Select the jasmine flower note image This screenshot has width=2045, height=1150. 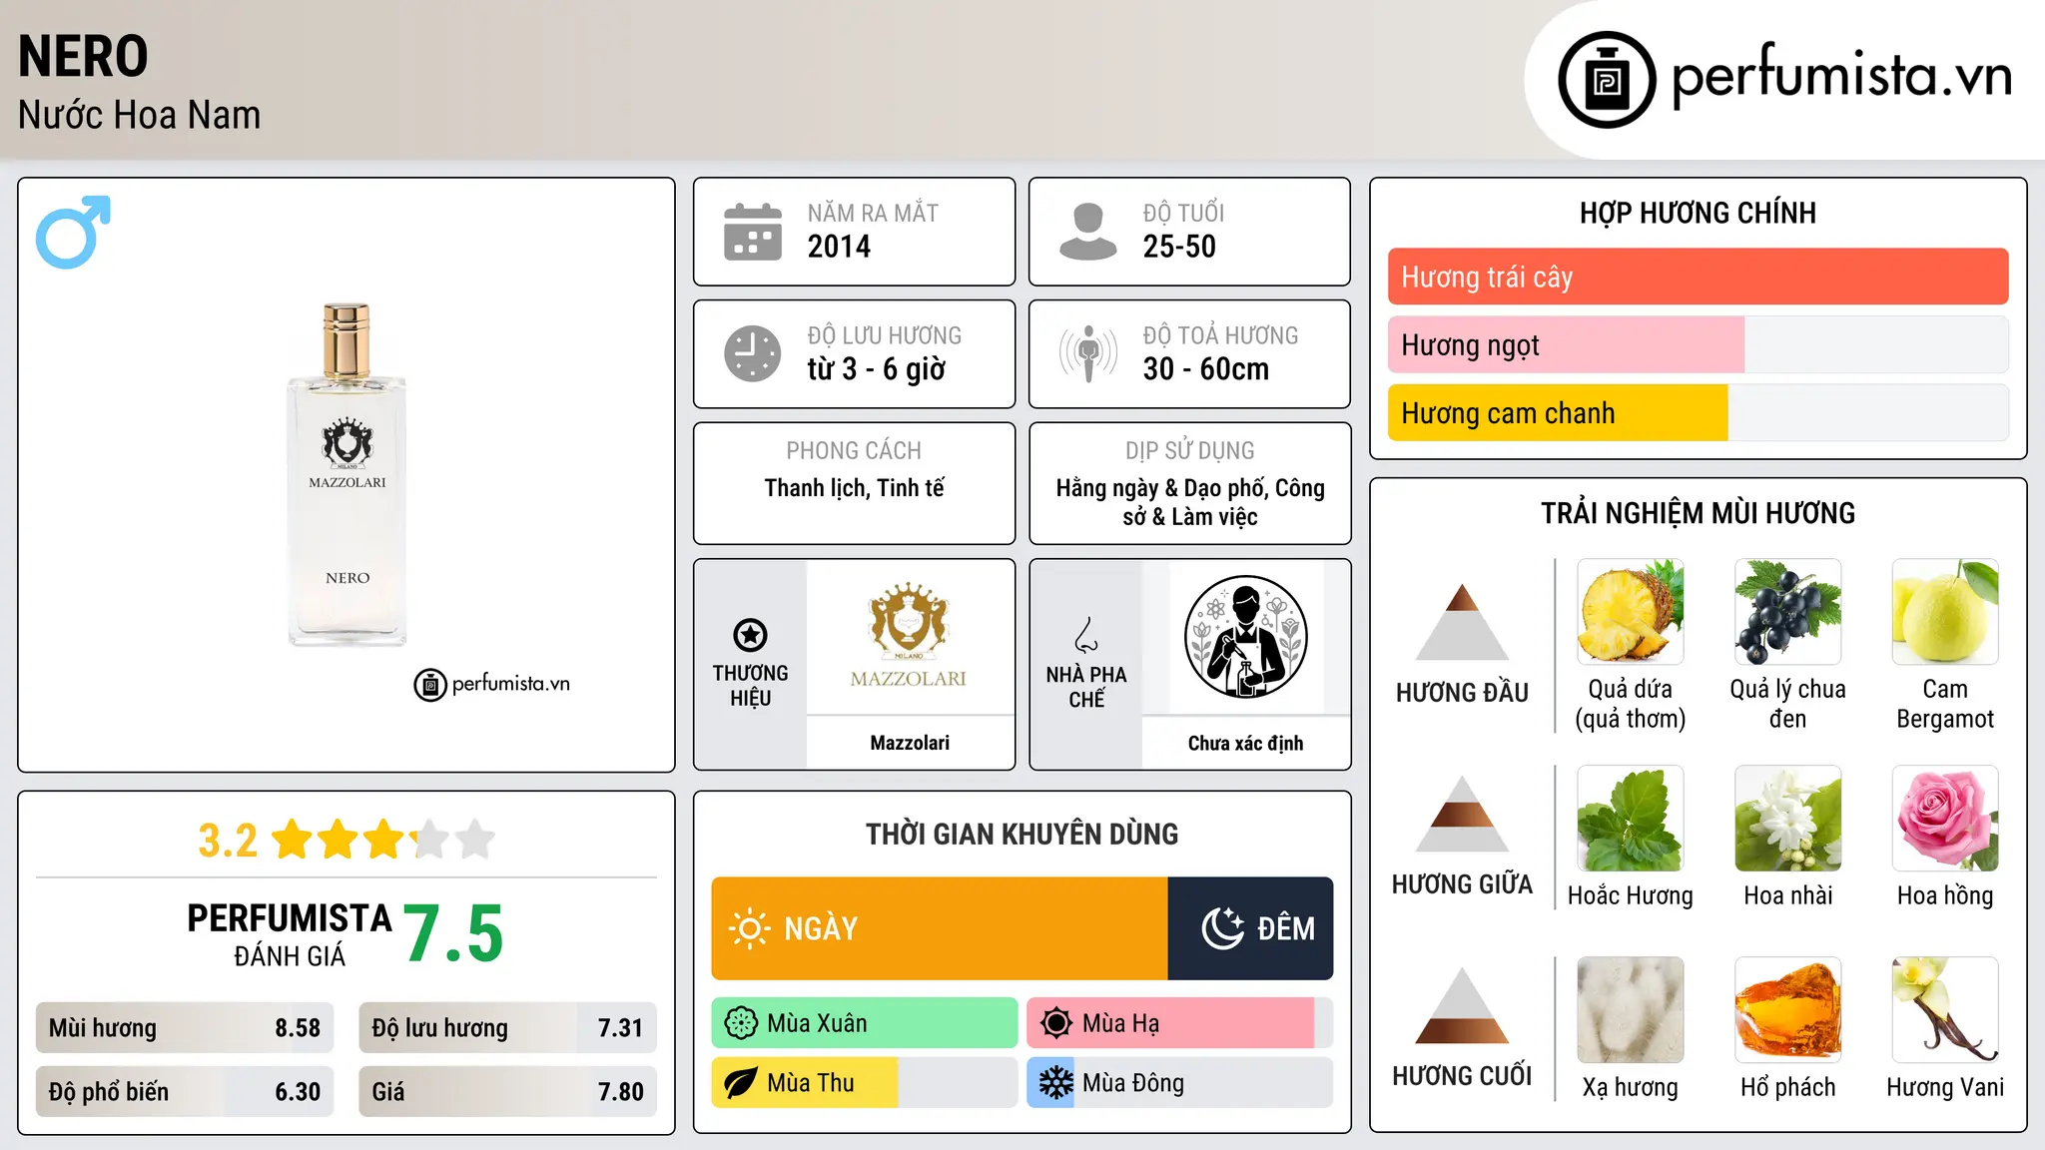point(1787,819)
